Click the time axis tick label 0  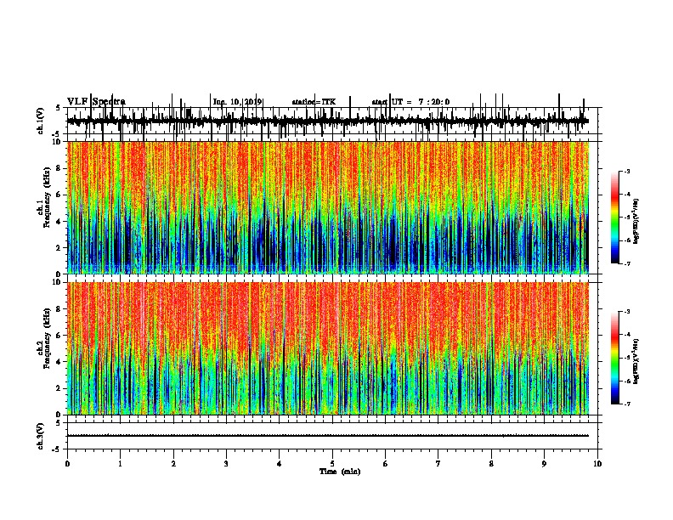(x=67, y=464)
